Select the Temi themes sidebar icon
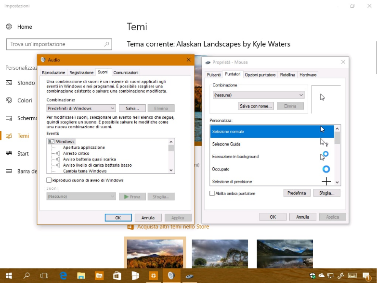 (9, 136)
